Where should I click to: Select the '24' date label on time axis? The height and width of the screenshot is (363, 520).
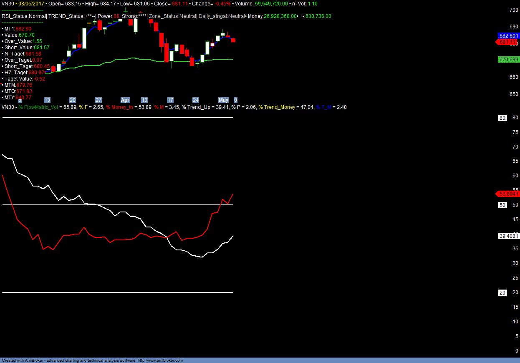point(196,100)
